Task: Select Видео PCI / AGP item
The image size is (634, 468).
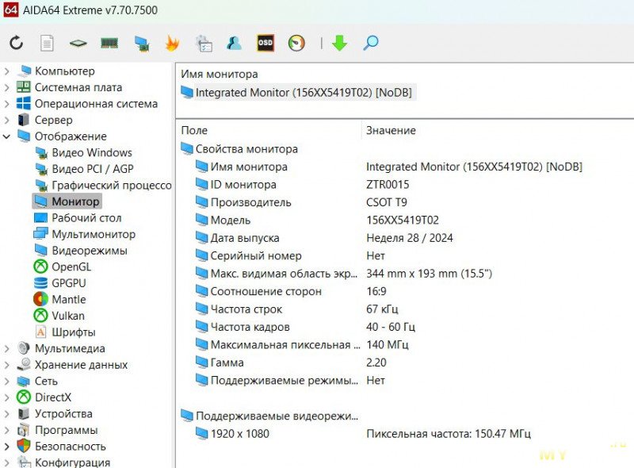Action: (84, 169)
